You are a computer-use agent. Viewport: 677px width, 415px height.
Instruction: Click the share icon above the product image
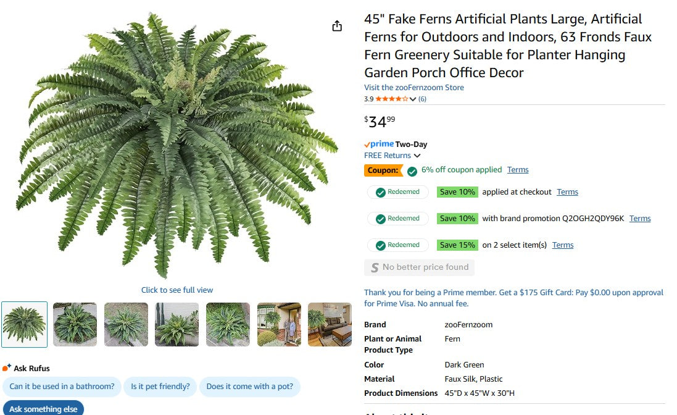coord(336,25)
